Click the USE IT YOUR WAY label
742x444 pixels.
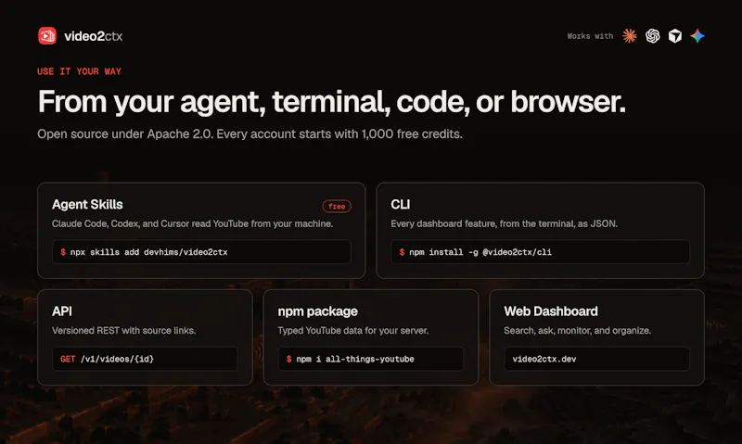pos(79,71)
